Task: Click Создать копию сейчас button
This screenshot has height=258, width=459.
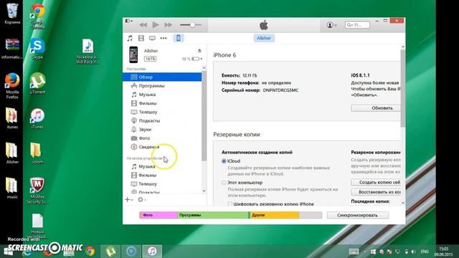Action: coord(376,182)
